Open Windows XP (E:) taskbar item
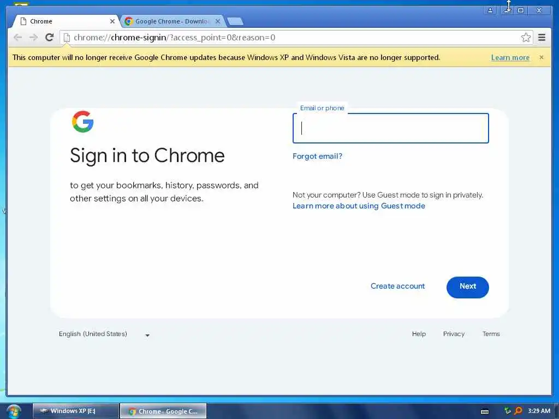The image size is (559, 419). (x=75, y=411)
